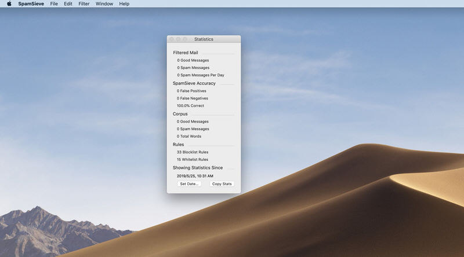The image size is (464, 257).
Task: Open the SpamSieve application menu
Action: click(x=31, y=4)
